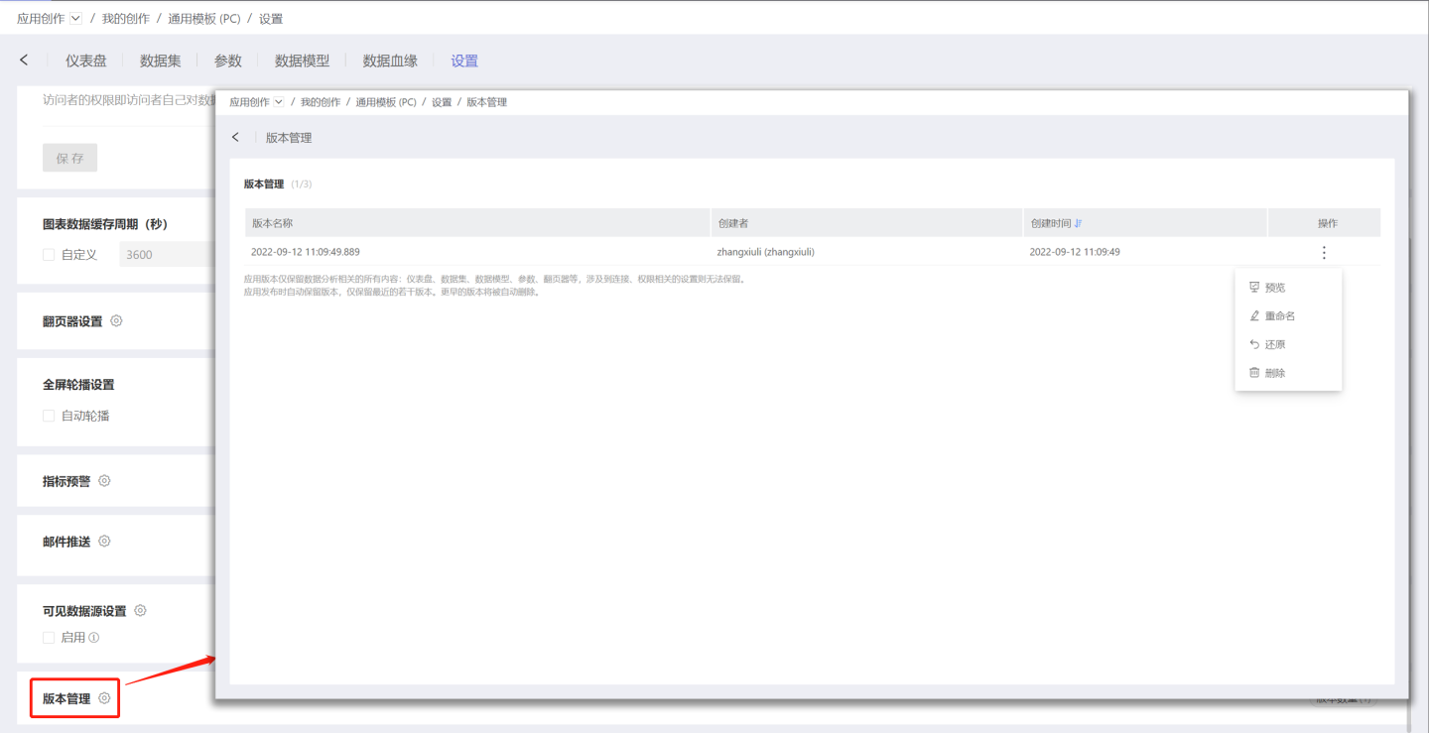Open the 指标预警 settings gear
Image resolution: width=1429 pixels, height=733 pixels.
coord(104,481)
